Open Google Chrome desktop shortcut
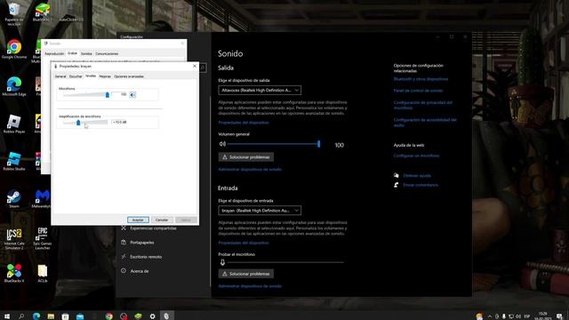Image resolution: width=569 pixels, height=320 pixels. point(14,50)
